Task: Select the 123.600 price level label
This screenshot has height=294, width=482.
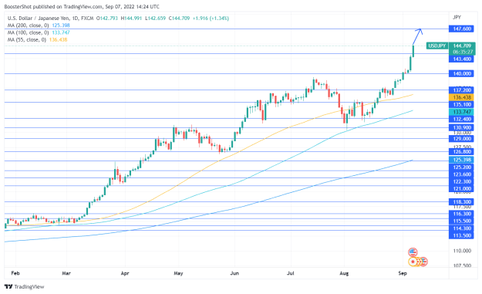Action: 462,174
